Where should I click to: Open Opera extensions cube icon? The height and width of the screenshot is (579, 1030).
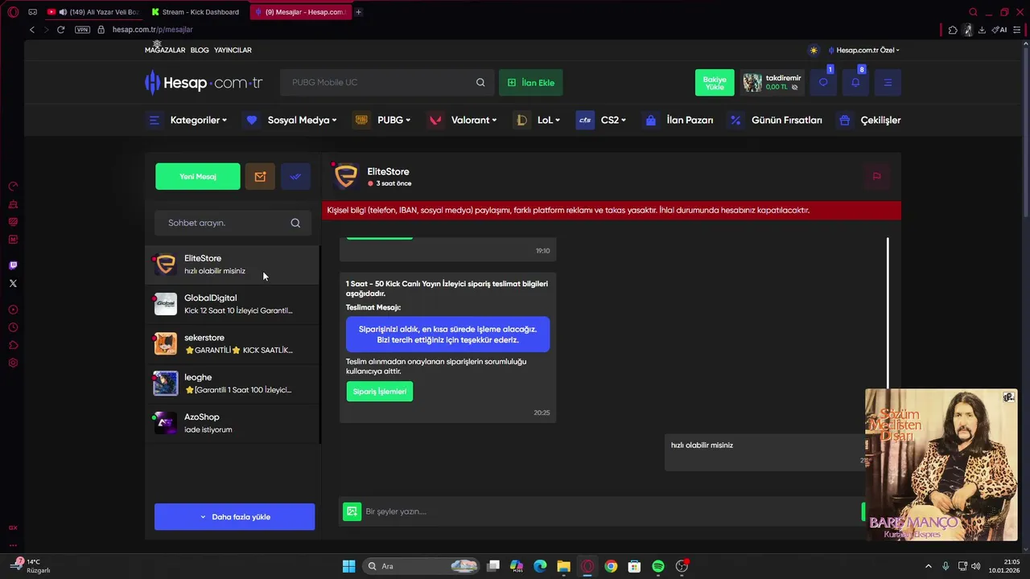953,30
